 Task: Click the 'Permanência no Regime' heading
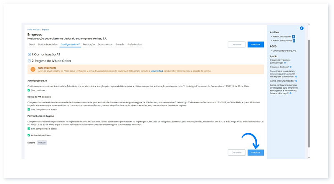(40, 116)
